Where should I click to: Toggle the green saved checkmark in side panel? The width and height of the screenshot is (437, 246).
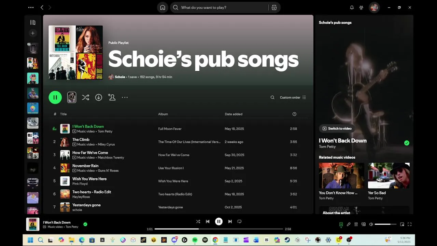click(407, 143)
